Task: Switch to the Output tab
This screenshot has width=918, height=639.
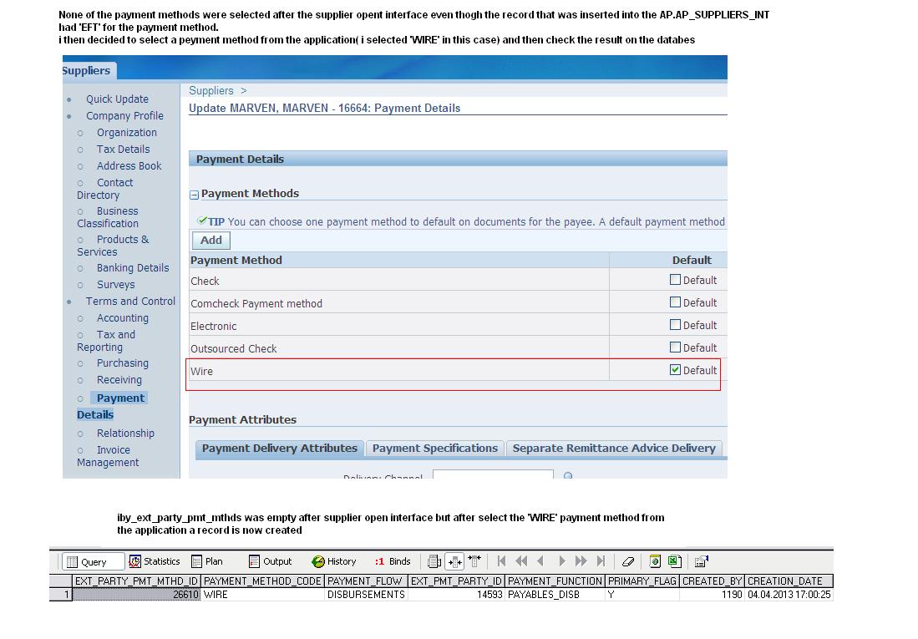Action: pos(271,561)
